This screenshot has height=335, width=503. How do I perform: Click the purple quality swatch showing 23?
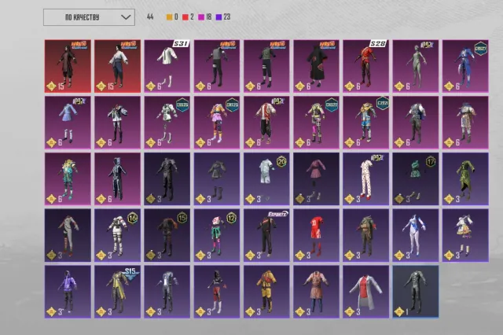click(218, 17)
